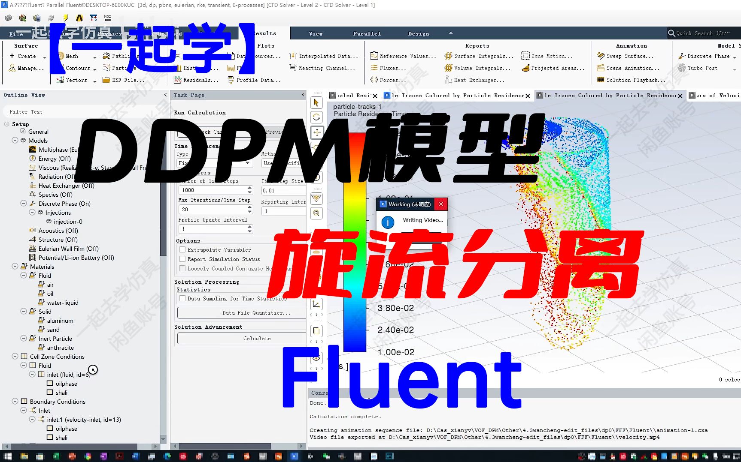741x462 pixels.
Task: Click the axis orientation tool icon
Action: click(316, 304)
